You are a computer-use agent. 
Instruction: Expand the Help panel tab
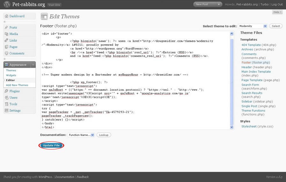(x=277, y=12)
